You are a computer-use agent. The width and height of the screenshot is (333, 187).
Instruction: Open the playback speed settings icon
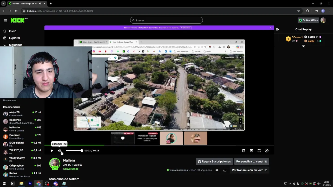[267, 151]
